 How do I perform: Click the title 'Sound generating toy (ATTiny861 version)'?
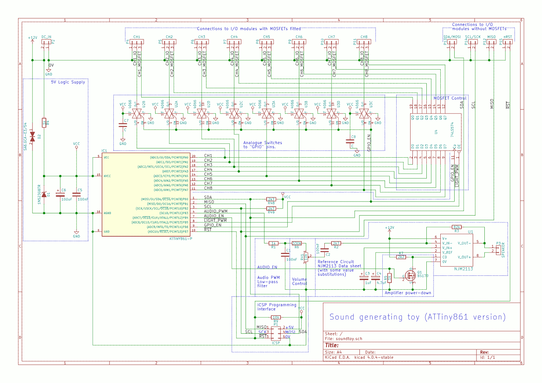tap(417, 317)
